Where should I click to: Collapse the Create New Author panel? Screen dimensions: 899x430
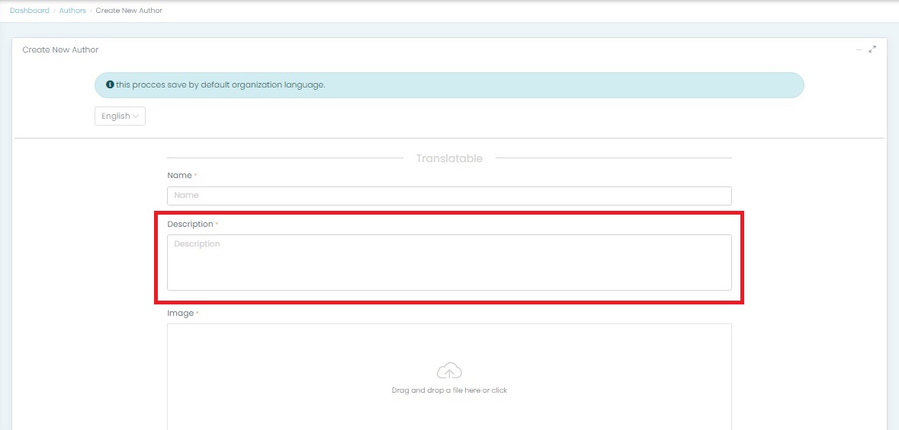[x=859, y=49]
